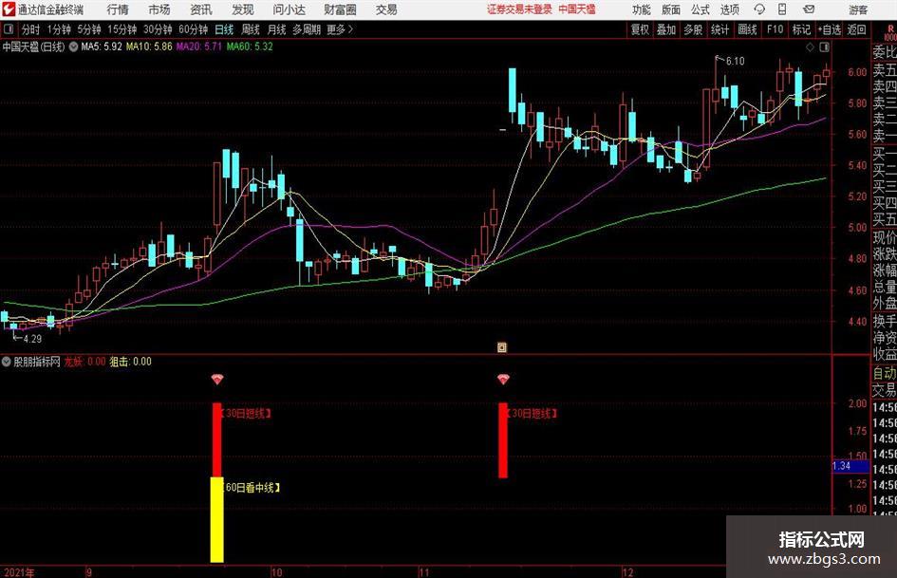897x578 pixels.
Task: Add stock via +自选 button
Action: coord(830,29)
